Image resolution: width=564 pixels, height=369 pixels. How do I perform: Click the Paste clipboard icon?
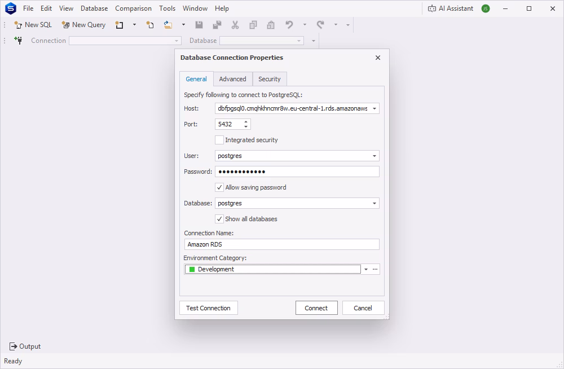(x=271, y=25)
